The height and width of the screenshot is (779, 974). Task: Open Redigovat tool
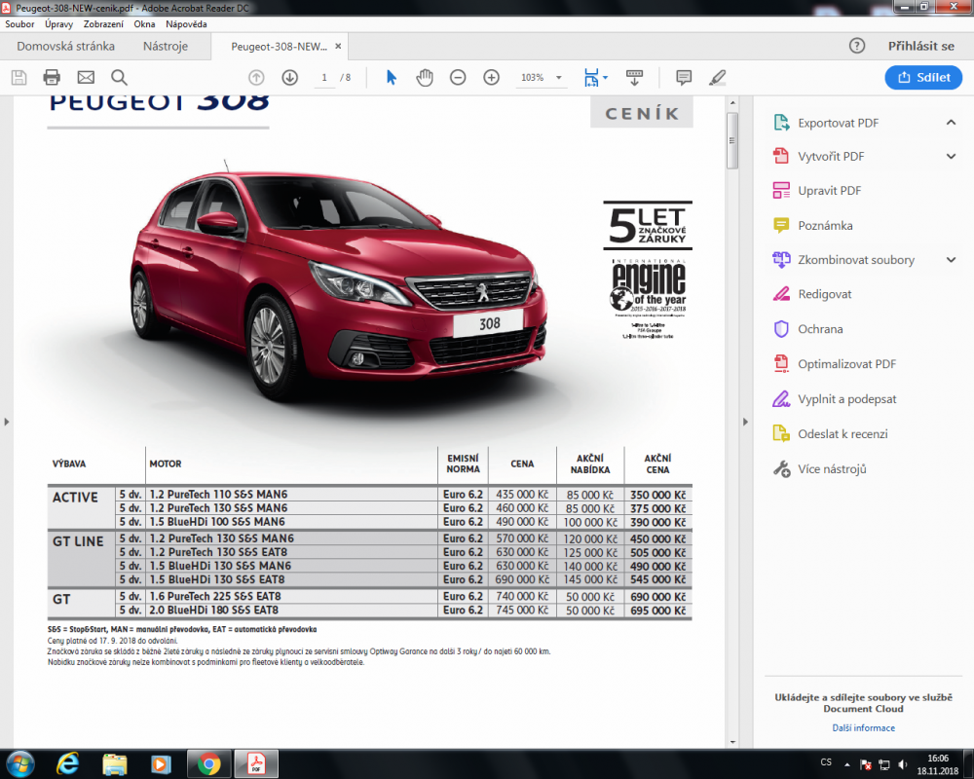(824, 294)
